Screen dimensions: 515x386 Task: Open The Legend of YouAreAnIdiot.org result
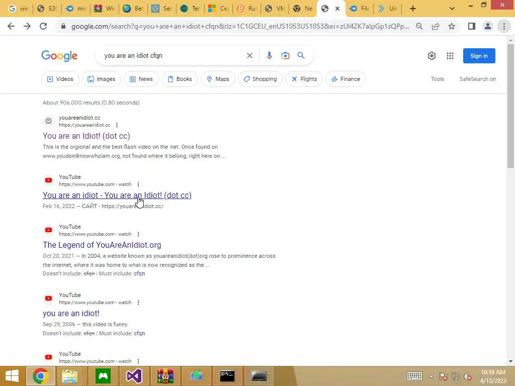pos(102,245)
